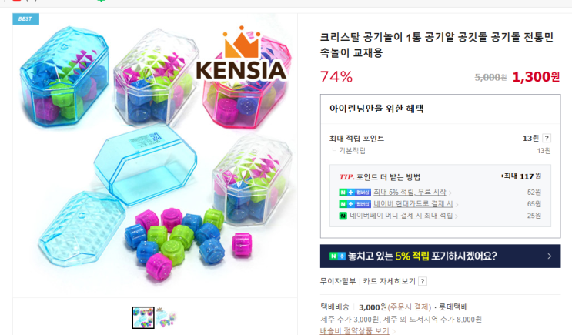Expand the 5% 적립 banner chevron arrow
The height and width of the screenshot is (335, 572).
[x=550, y=256]
